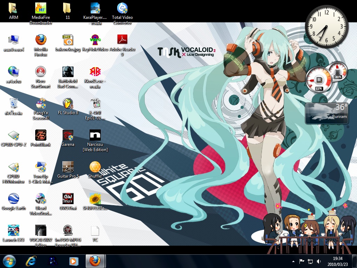The width and height of the screenshot is (357, 268).
Task: Open the Recycle Bin
Action: point(14,106)
